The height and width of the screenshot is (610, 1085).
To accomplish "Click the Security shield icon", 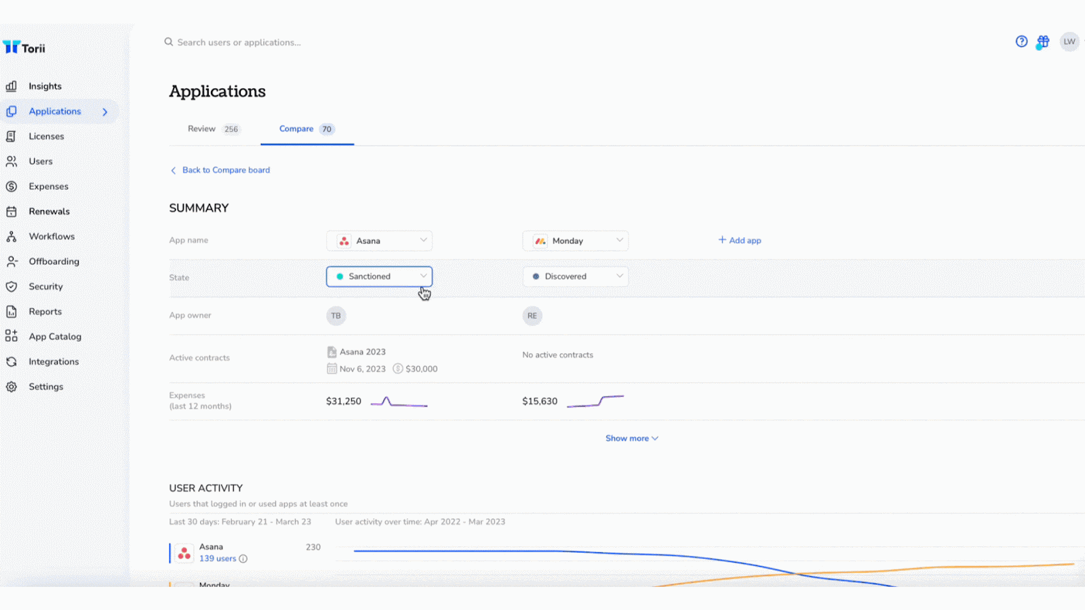I will [12, 287].
